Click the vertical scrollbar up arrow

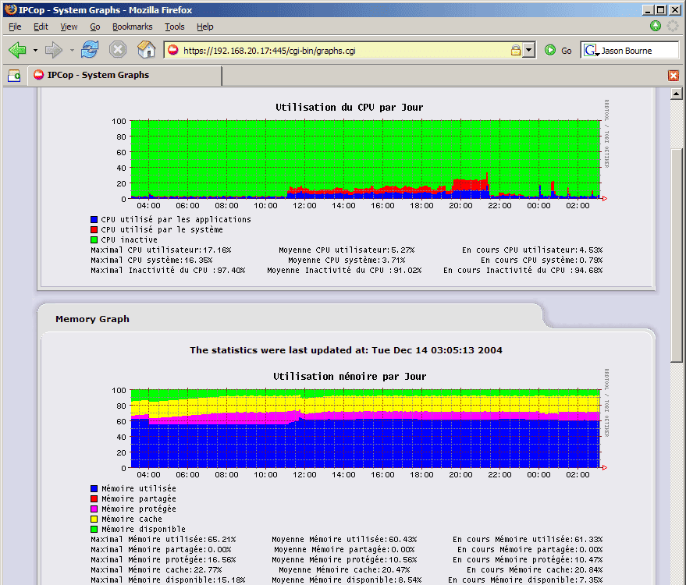coord(677,94)
